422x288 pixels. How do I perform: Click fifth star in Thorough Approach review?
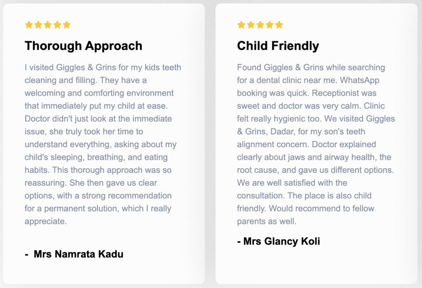click(x=67, y=25)
